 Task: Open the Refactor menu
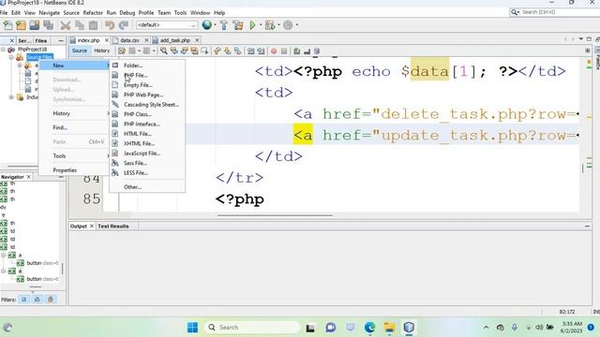click(93, 12)
